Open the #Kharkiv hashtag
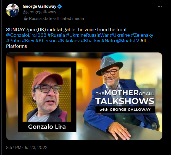171x155 pixels. (91, 41)
